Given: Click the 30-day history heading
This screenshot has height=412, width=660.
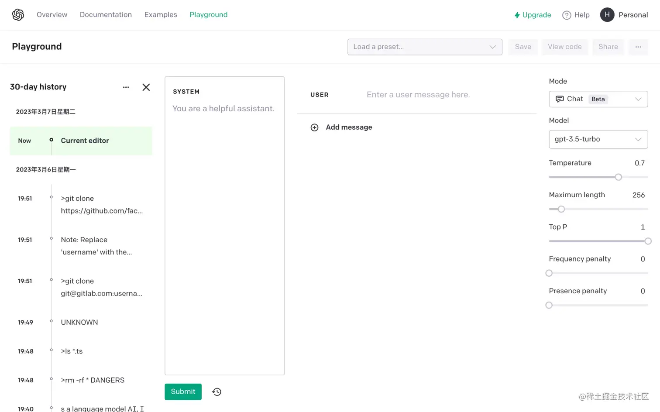Looking at the screenshot, I should tap(38, 87).
